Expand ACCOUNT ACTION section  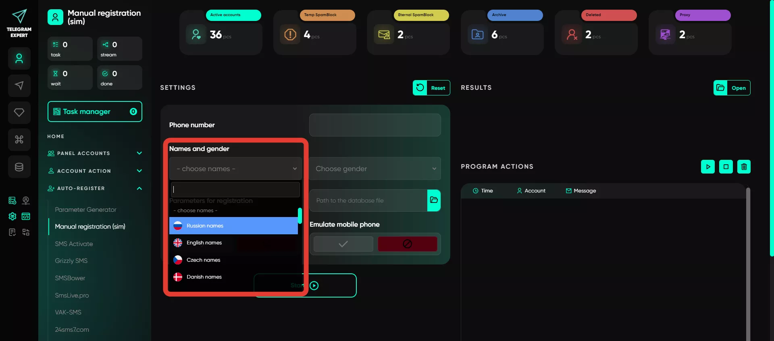(95, 171)
